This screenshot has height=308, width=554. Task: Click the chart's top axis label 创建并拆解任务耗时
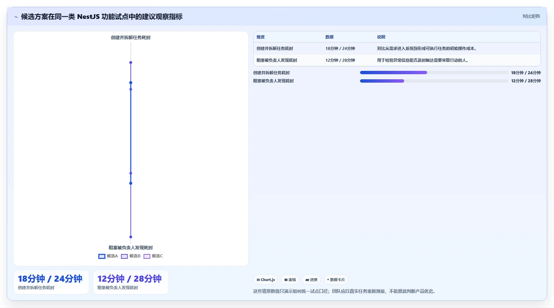click(131, 37)
